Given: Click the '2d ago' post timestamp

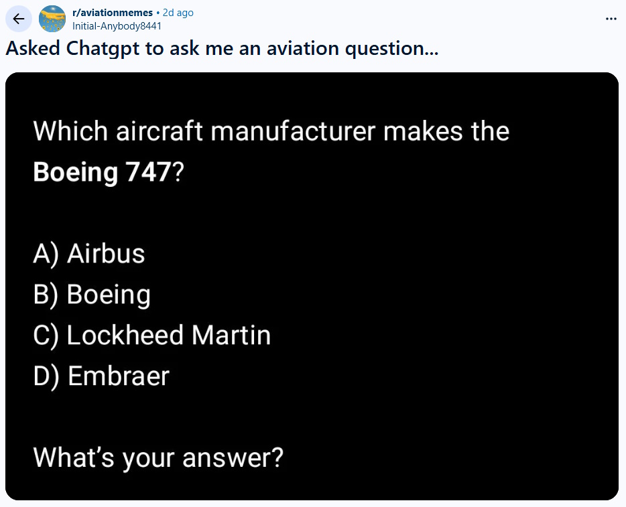Looking at the screenshot, I should 178,13.
